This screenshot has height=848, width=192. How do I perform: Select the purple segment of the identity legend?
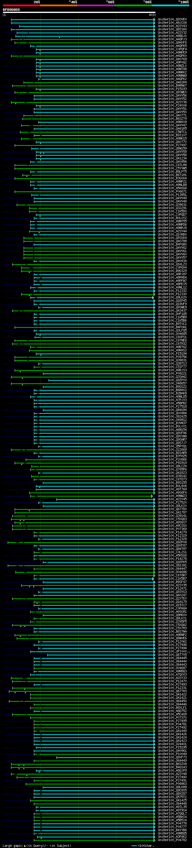point(96,5)
